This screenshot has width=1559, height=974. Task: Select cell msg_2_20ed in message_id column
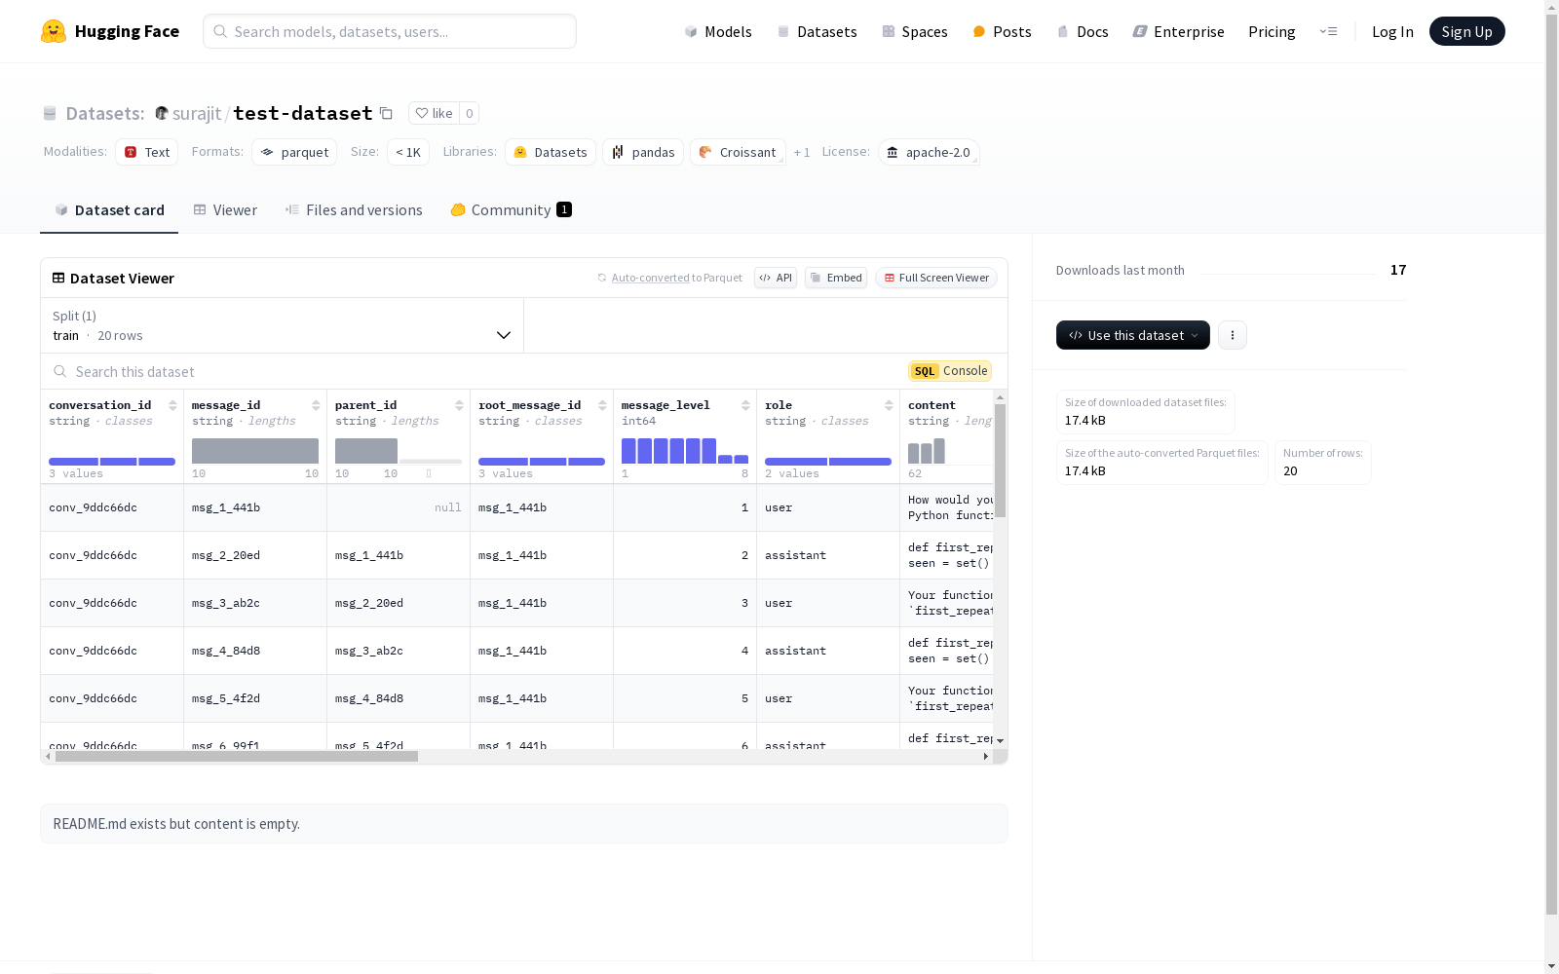click(x=255, y=555)
